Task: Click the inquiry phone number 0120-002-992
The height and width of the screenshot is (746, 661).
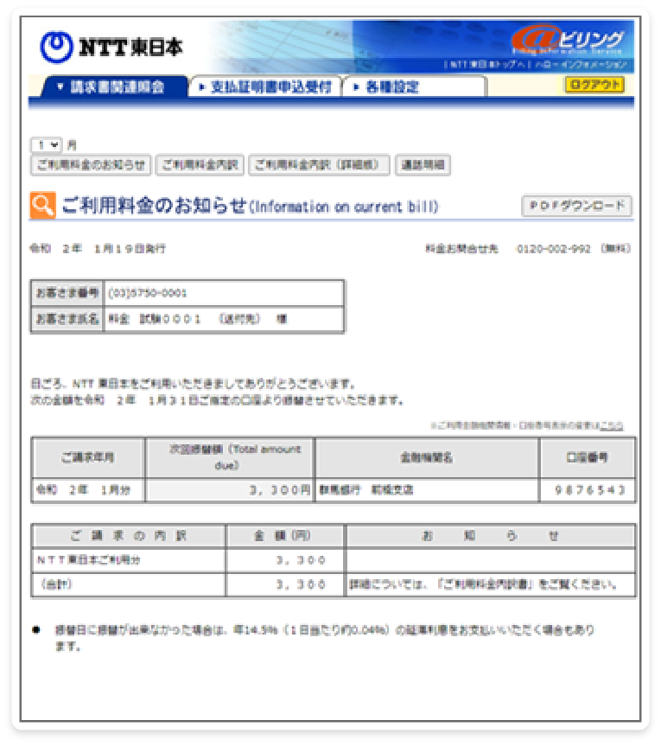Action: coord(553,248)
